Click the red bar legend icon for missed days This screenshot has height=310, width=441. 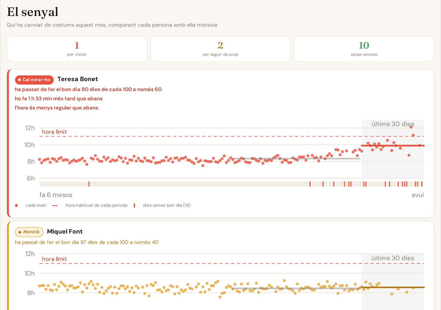134,205
